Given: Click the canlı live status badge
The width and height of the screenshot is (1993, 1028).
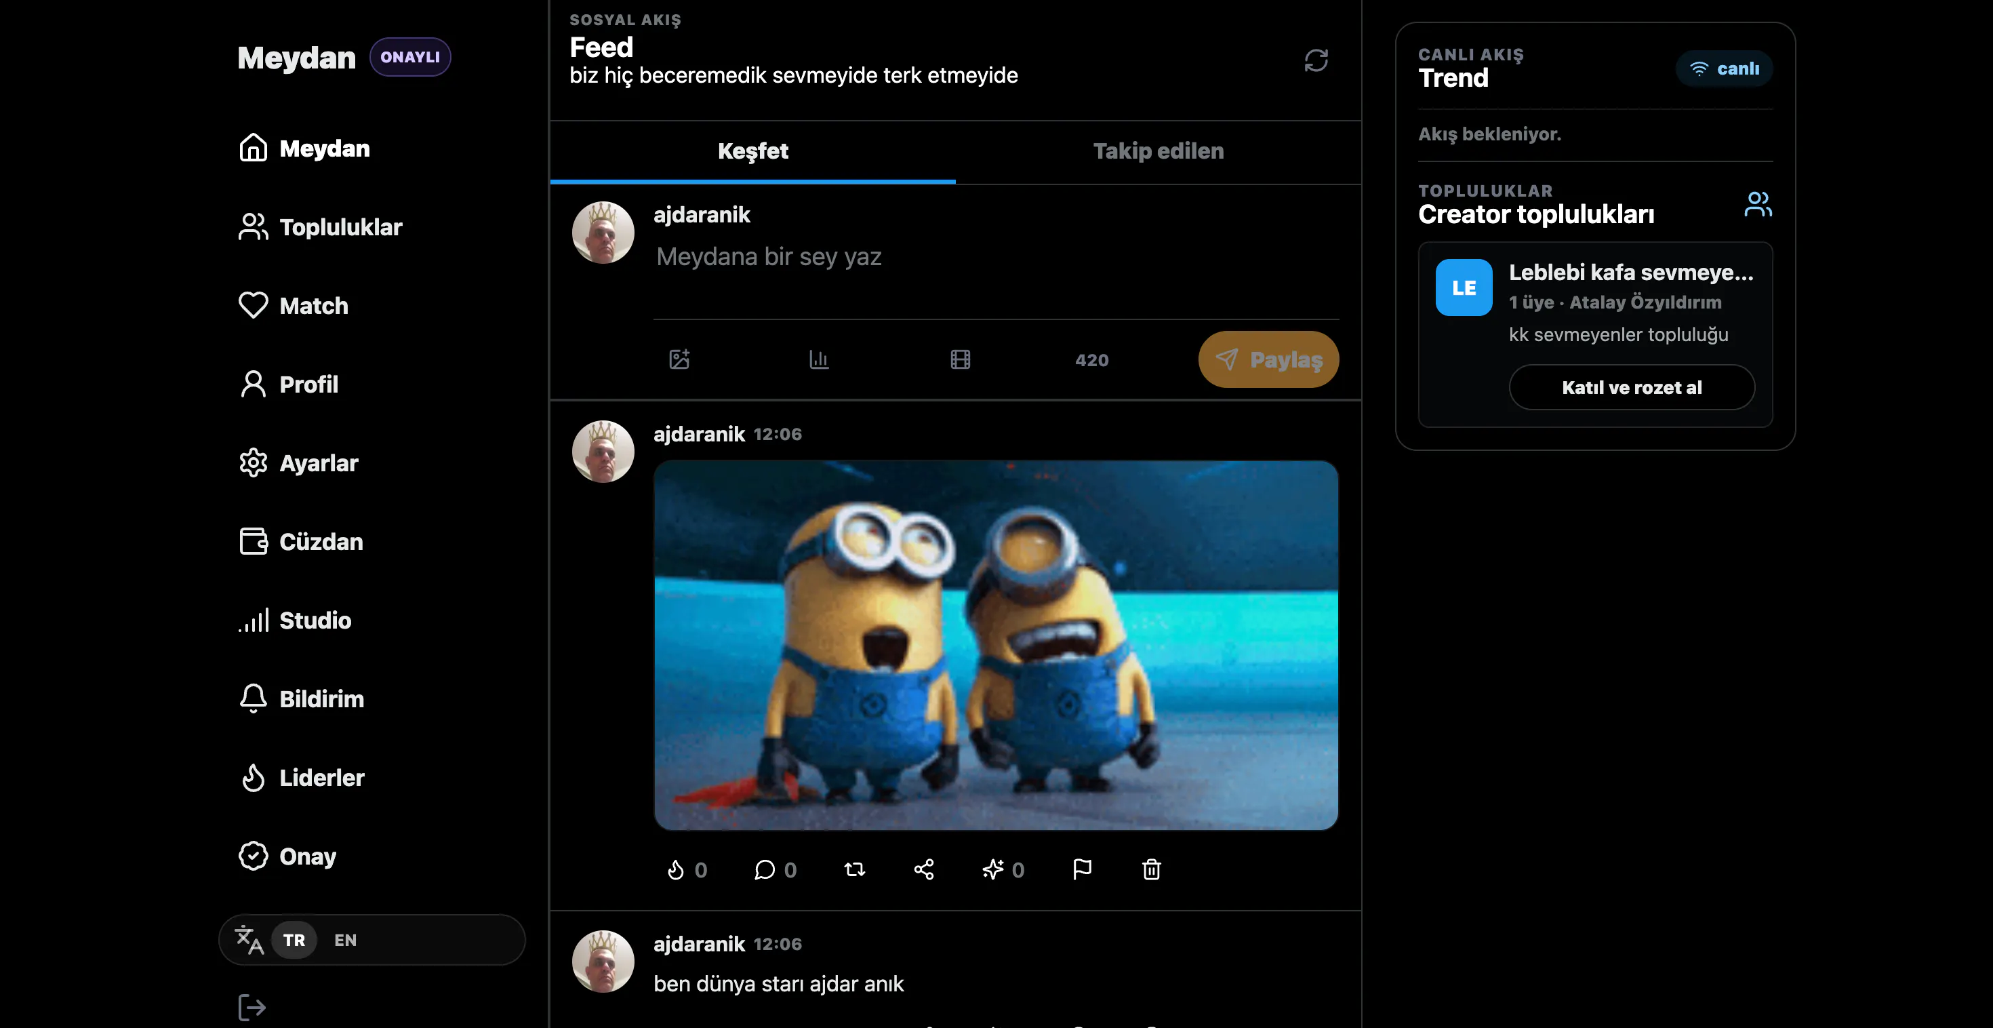Looking at the screenshot, I should tap(1724, 69).
